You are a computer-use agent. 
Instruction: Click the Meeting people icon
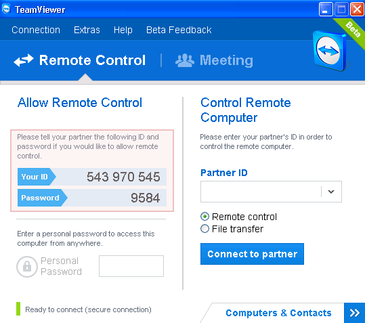click(x=185, y=60)
